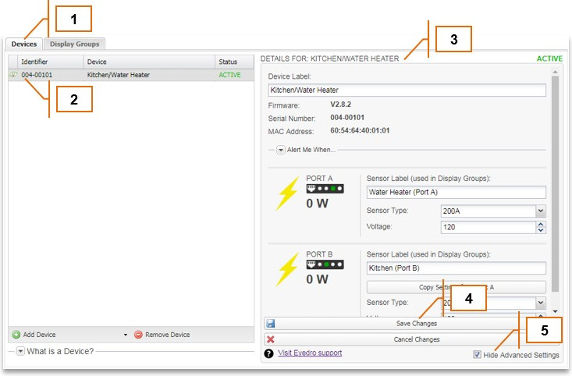Click the details panel scroll up arrow

555,73
